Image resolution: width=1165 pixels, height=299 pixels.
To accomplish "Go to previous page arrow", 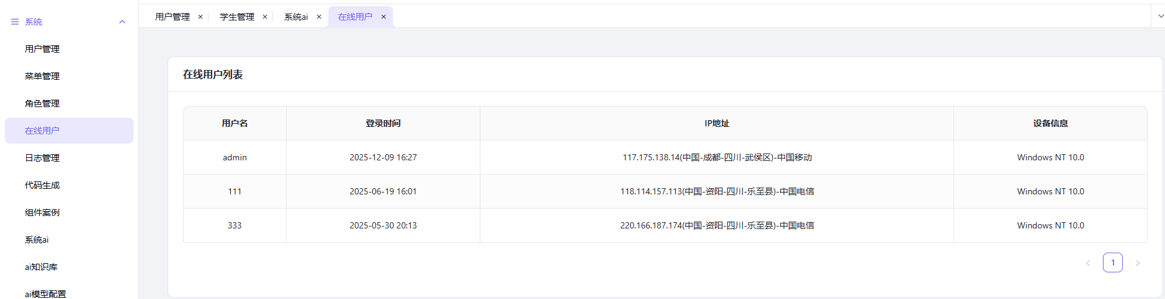I will [1088, 263].
